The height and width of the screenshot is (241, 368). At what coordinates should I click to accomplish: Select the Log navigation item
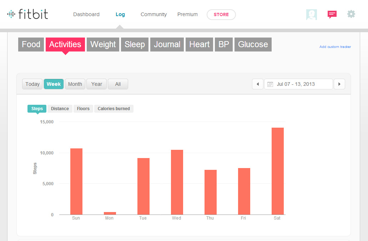click(120, 14)
